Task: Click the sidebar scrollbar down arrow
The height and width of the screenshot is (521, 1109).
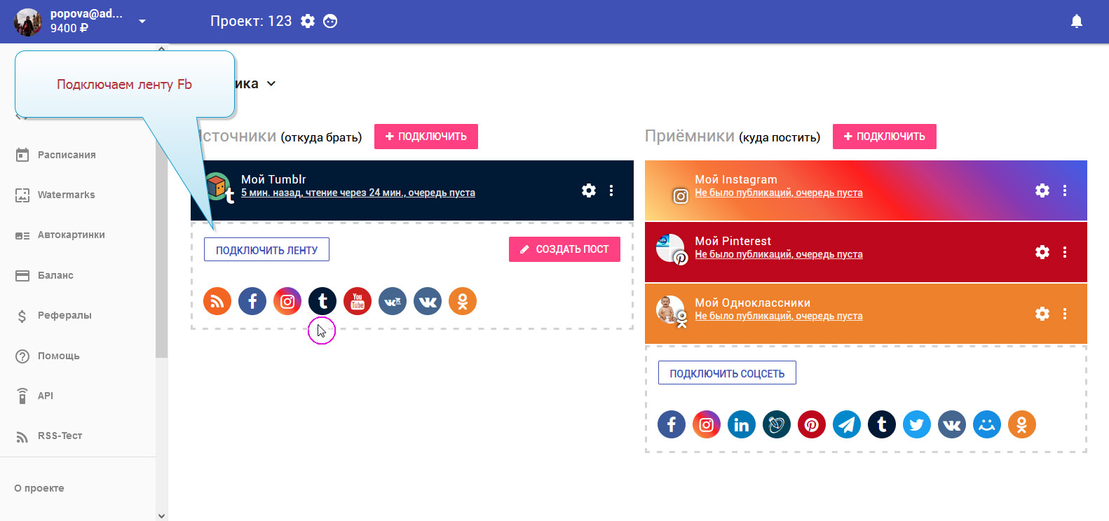Action: pyautogui.click(x=162, y=515)
